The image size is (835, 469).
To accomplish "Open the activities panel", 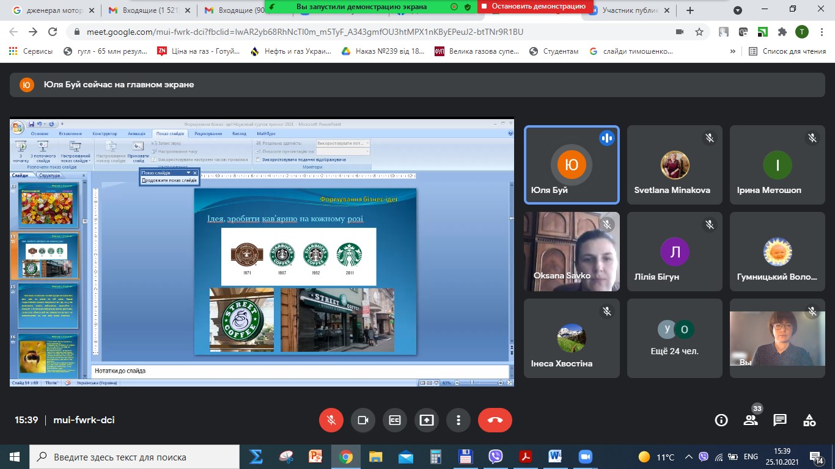I will coord(809,420).
